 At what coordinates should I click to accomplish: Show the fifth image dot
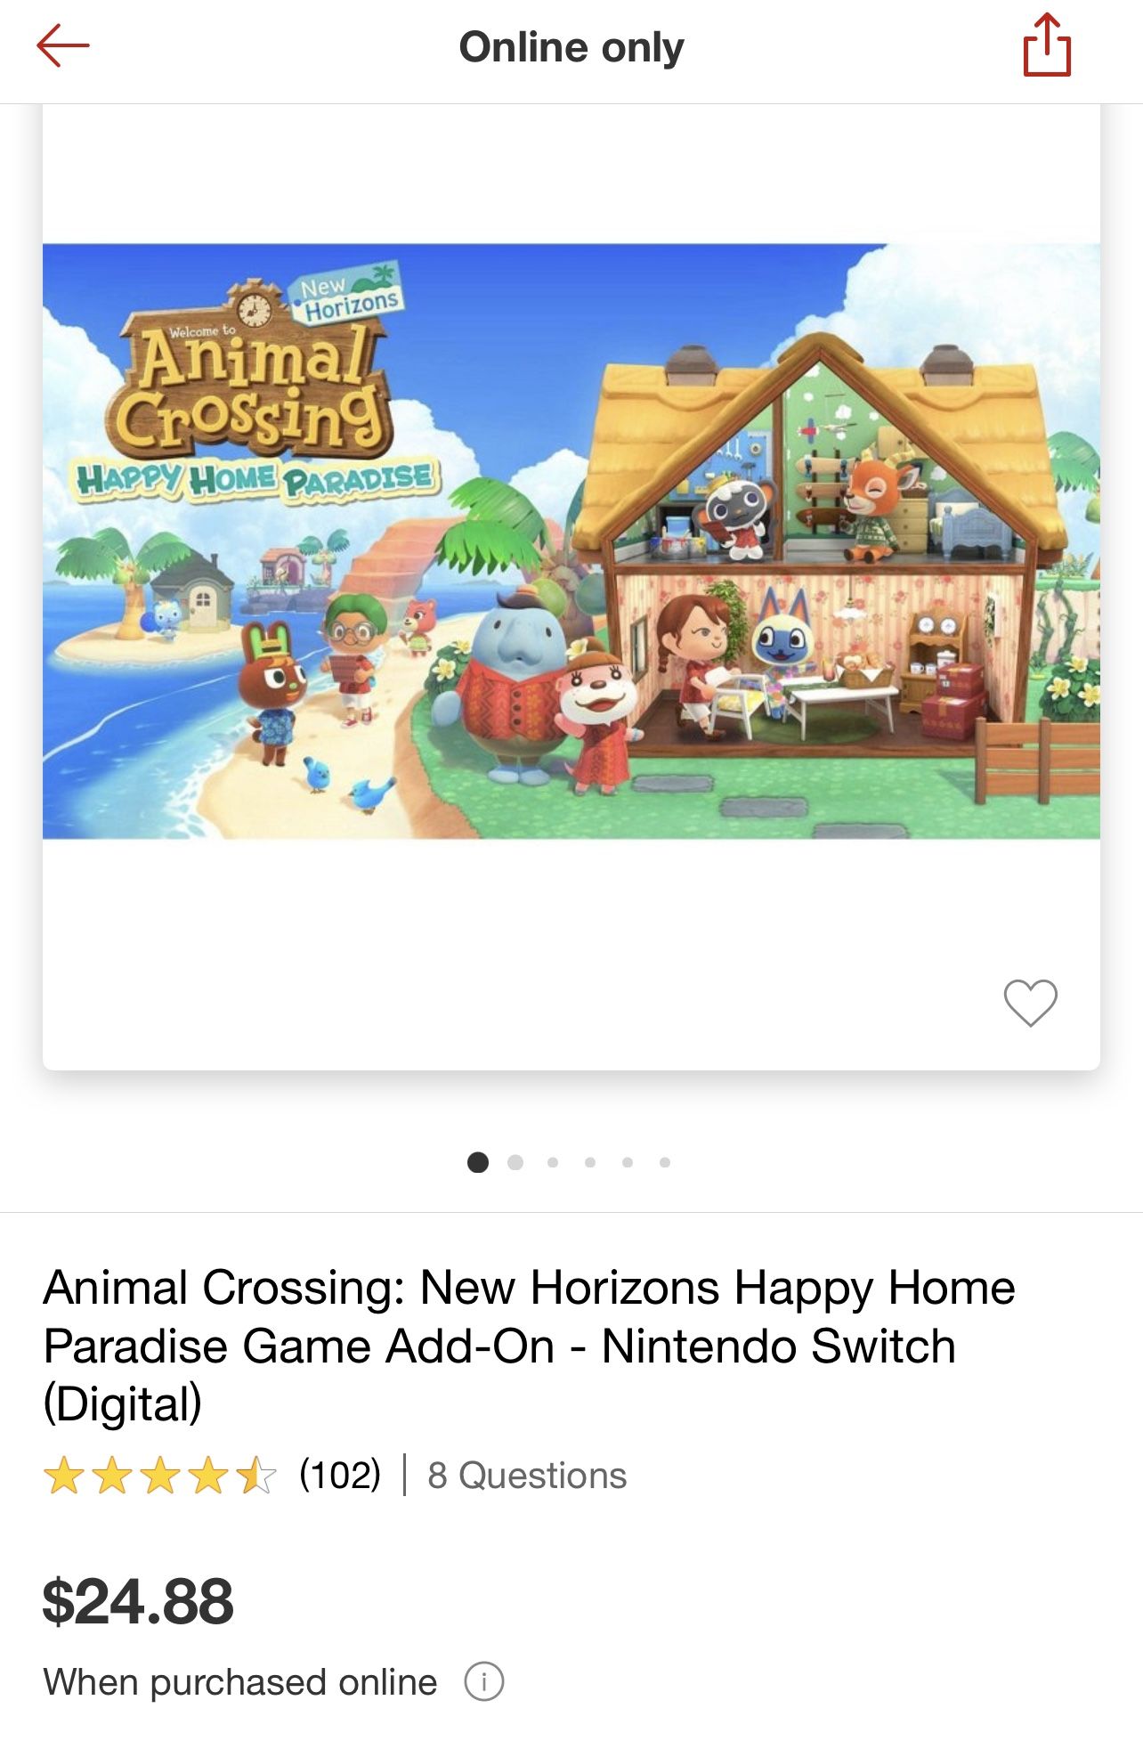pos(628,1162)
